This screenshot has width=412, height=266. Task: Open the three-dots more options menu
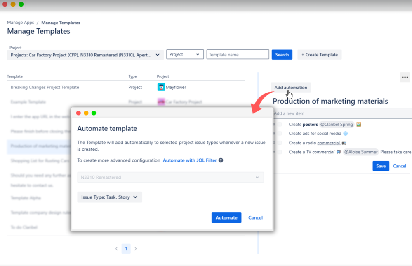pyautogui.click(x=405, y=77)
